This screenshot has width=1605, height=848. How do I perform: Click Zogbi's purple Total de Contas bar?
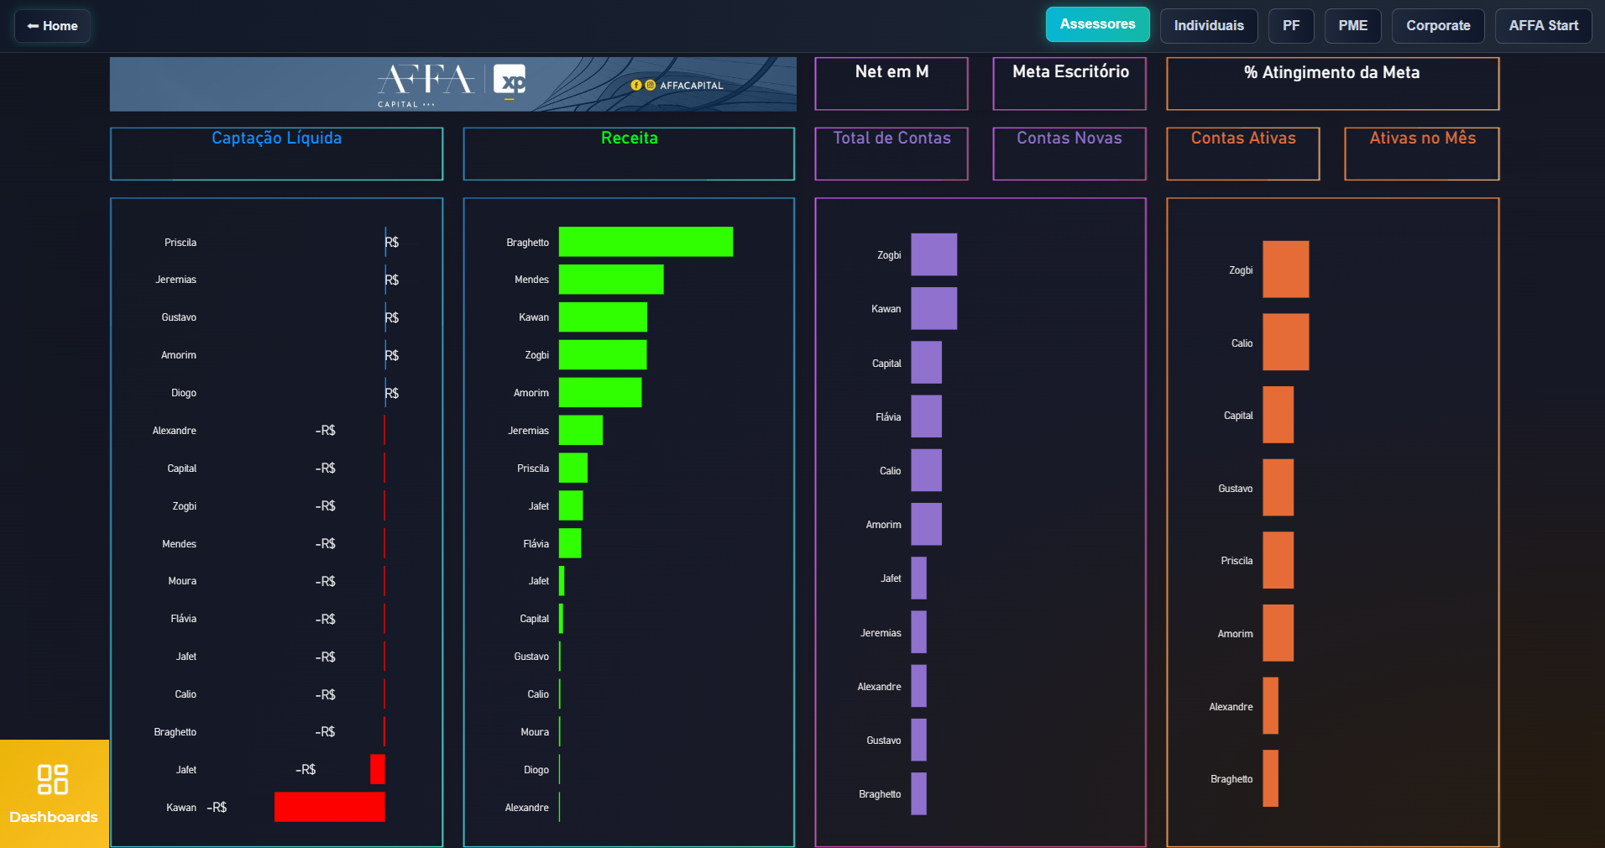click(x=933, y=254)
